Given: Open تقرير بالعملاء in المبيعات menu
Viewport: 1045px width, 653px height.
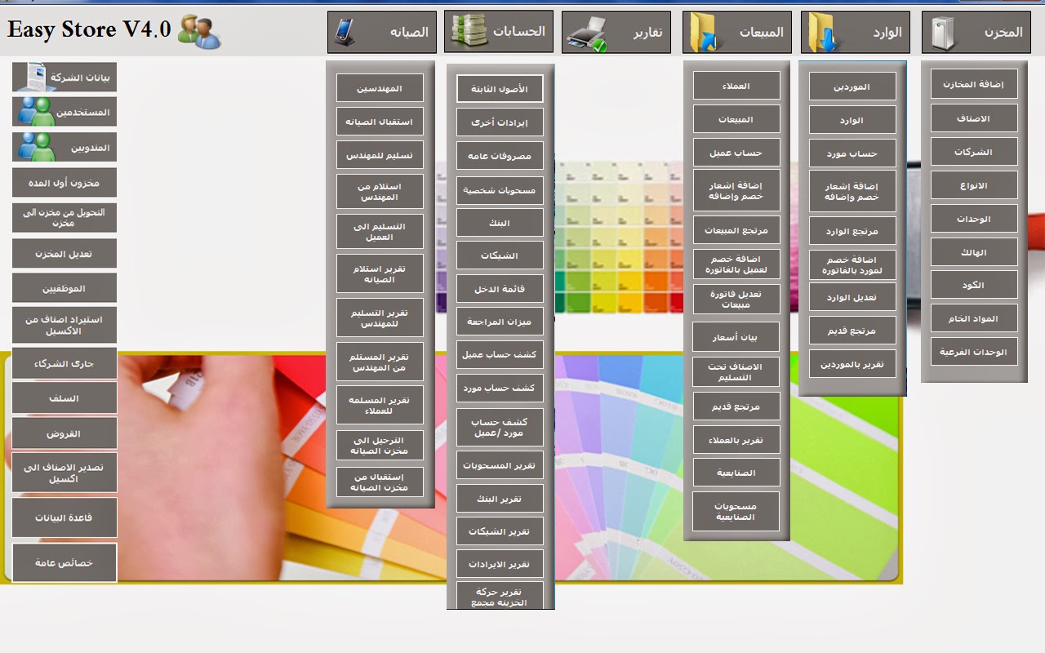Looking at the screenshot, I should click(736, 439).
